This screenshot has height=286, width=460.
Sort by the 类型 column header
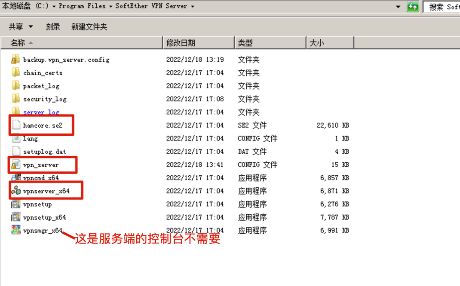click(270, 43)
